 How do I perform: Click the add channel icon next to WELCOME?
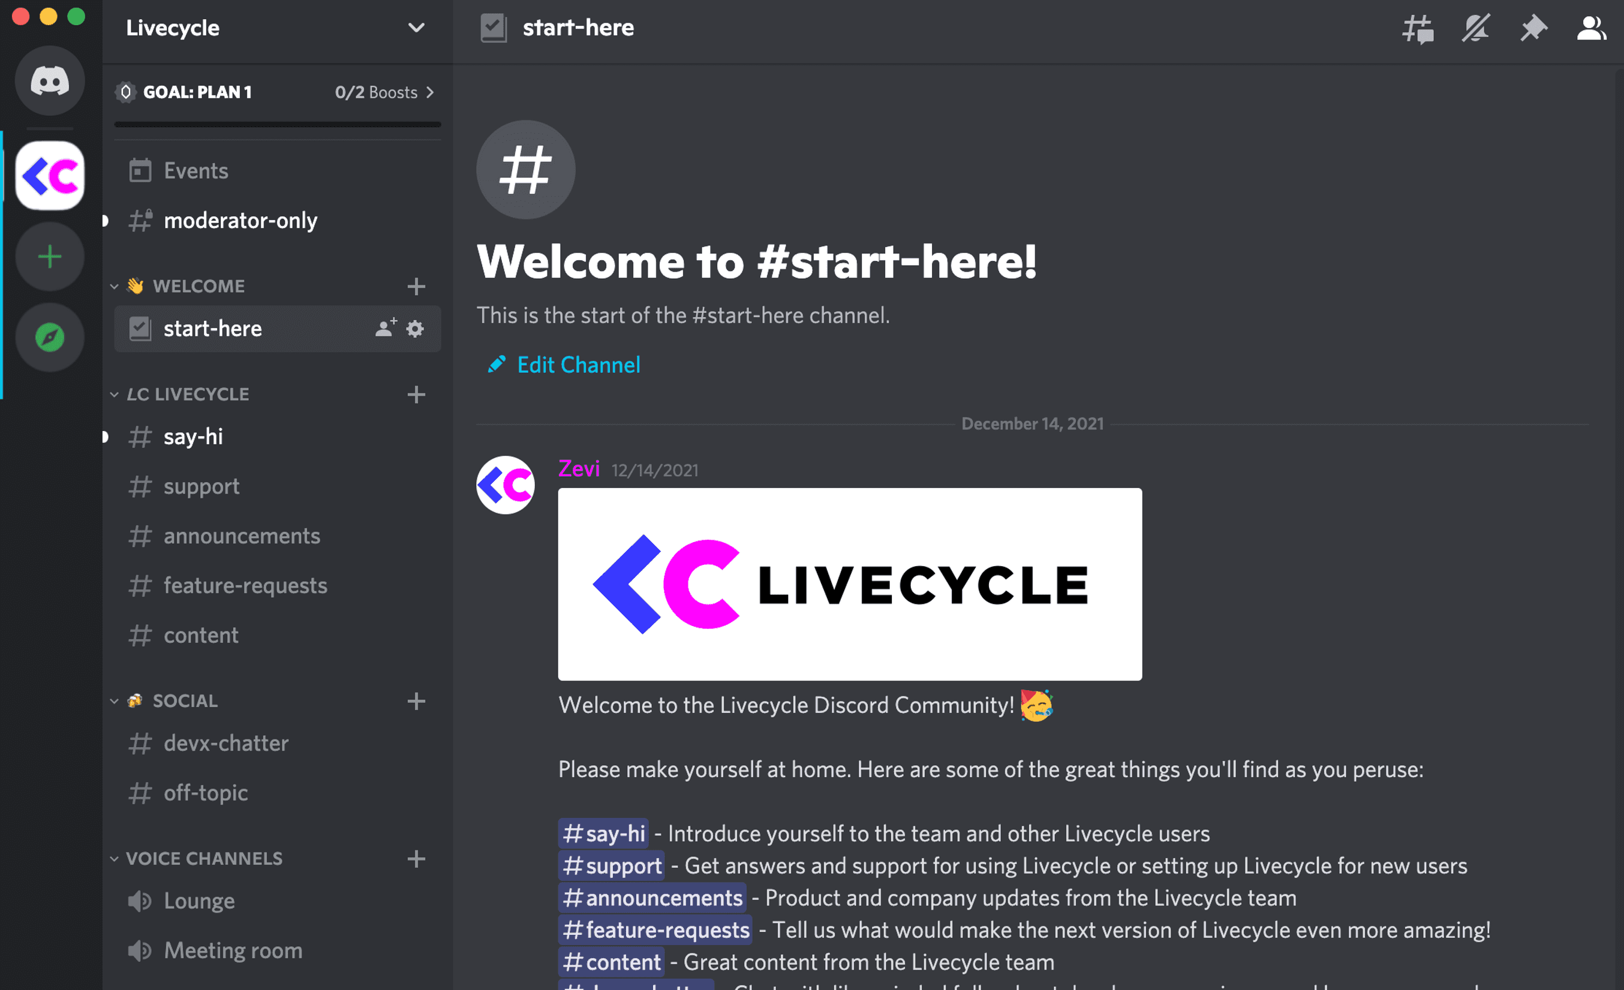[415, 285]
